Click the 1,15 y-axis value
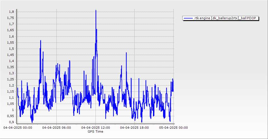 click(x=10, y=91)
